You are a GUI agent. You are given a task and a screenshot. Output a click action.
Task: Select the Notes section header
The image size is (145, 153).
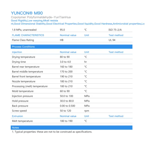(71, 127)
